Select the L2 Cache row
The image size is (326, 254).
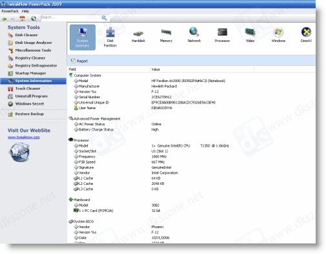coord(191,184)
